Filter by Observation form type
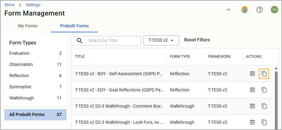 point(35,64)
